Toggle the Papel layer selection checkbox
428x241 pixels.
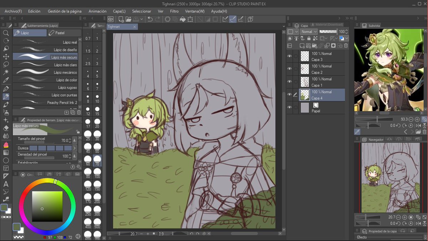click(296, 107)
